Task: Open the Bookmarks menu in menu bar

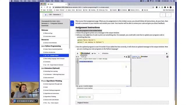Action: tap(41, 1)
